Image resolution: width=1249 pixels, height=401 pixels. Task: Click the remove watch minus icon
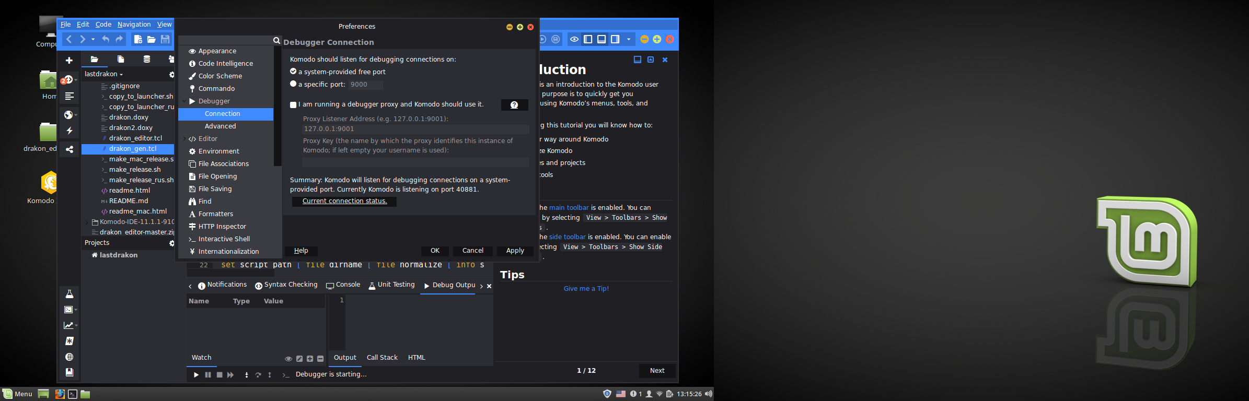320,359
